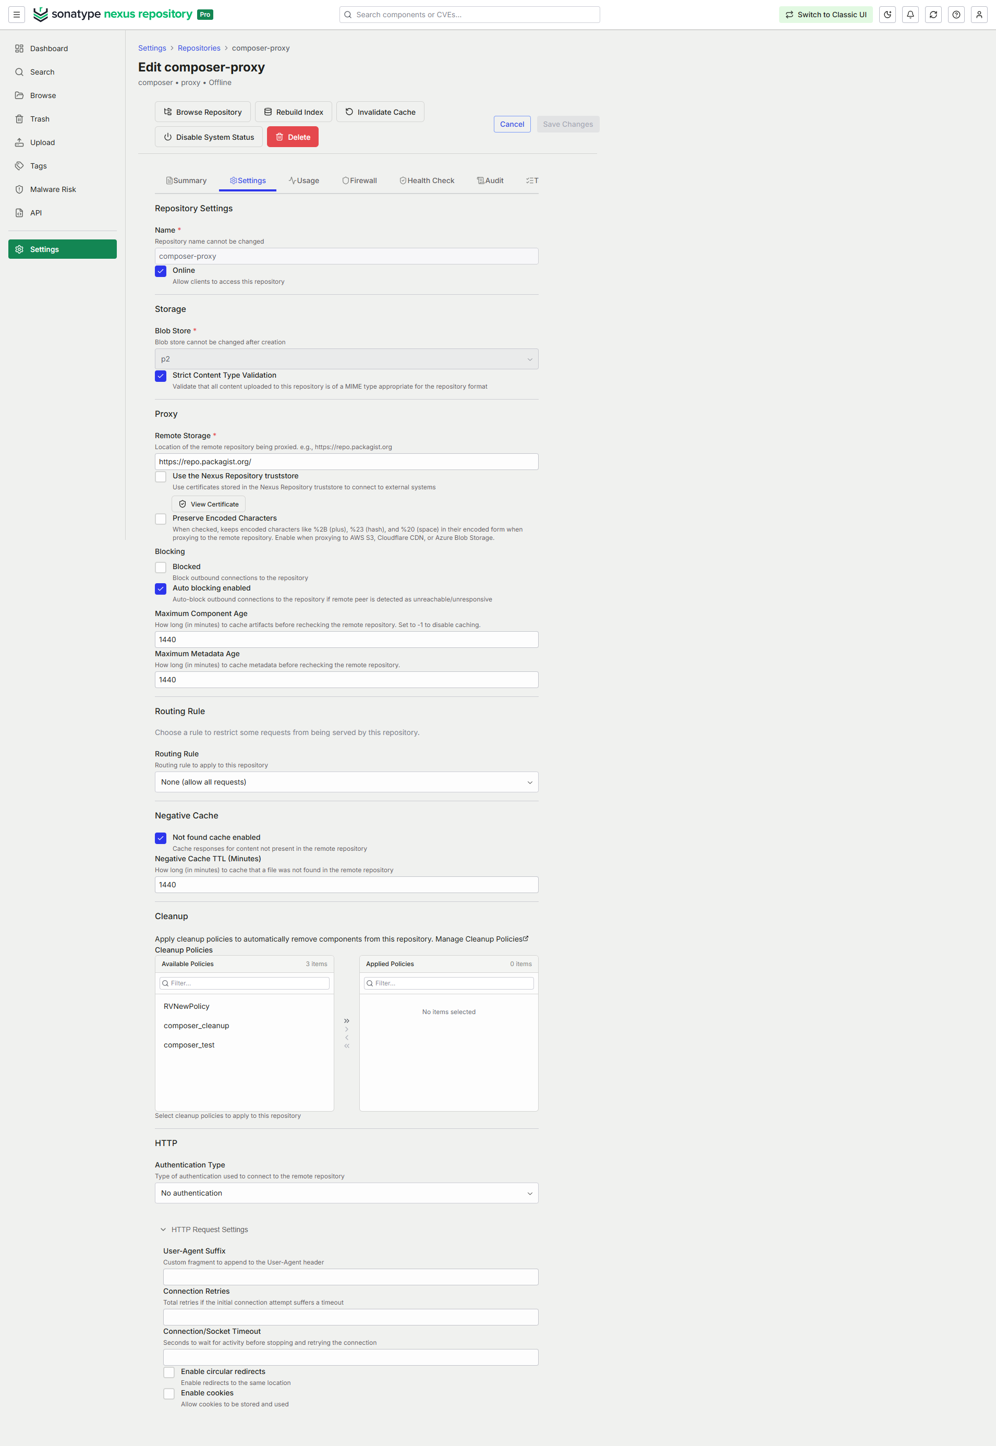
Task: Click the red Delete button
Action: (x=293, y=137)
